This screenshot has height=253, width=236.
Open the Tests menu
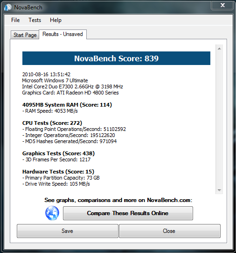point(35,20)
